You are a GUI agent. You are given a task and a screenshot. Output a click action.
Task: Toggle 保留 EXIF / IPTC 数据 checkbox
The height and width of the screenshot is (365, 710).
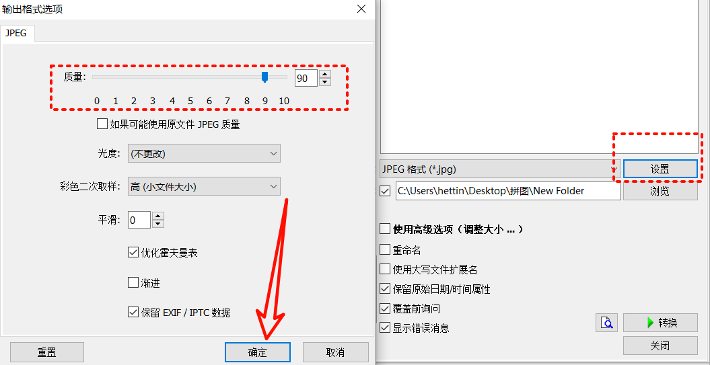tap(133, 312)
